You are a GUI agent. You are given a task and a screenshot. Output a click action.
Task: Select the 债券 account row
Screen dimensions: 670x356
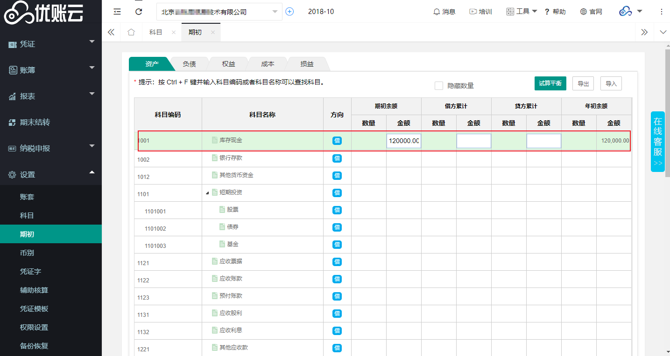[383, 227]
